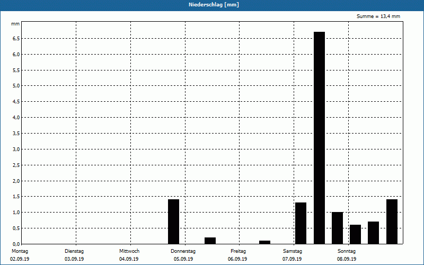This screenshot has width=424, height=265.
Task: Click the date 05.09.19
Action: (183, 259)
